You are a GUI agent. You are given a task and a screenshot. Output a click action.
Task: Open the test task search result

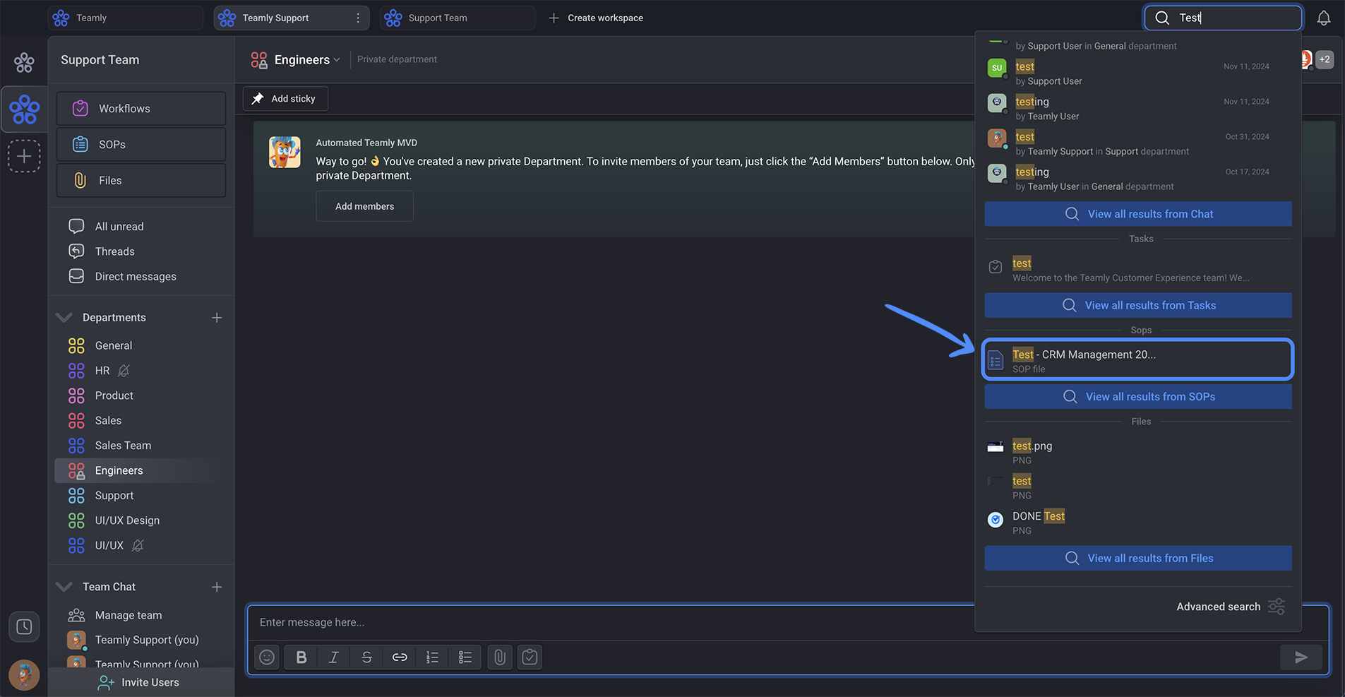[1138, 270]
